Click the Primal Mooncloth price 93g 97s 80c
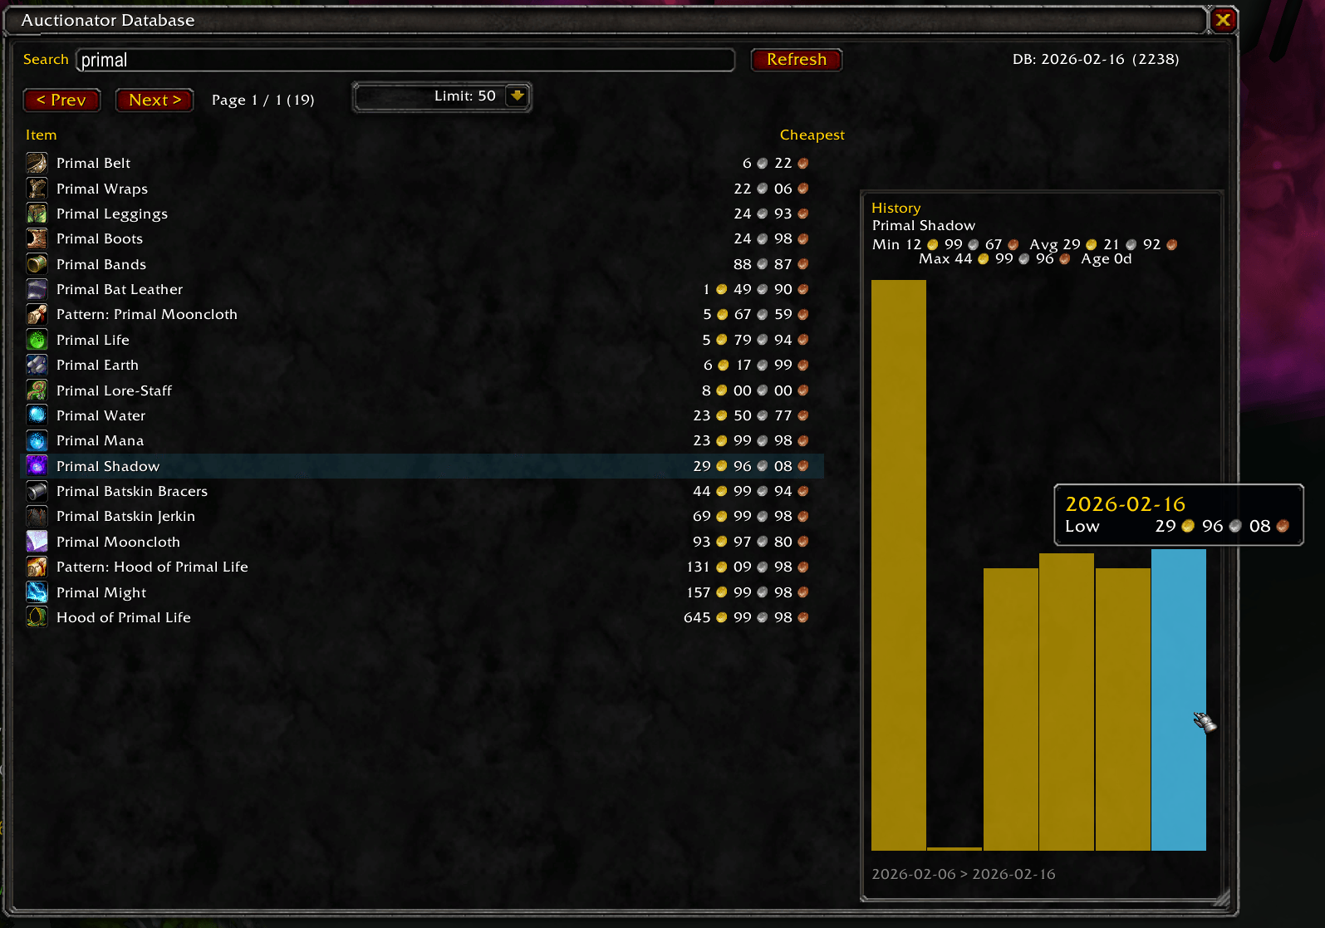 (751, 542)
